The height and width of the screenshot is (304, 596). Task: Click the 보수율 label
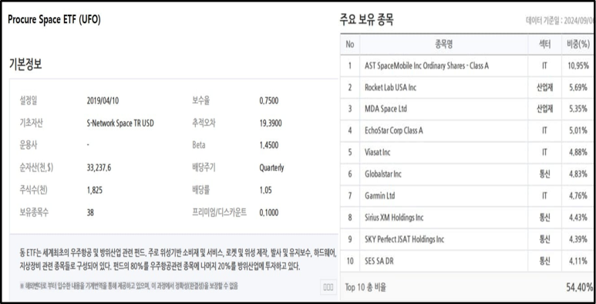click(x=201, y=101)
